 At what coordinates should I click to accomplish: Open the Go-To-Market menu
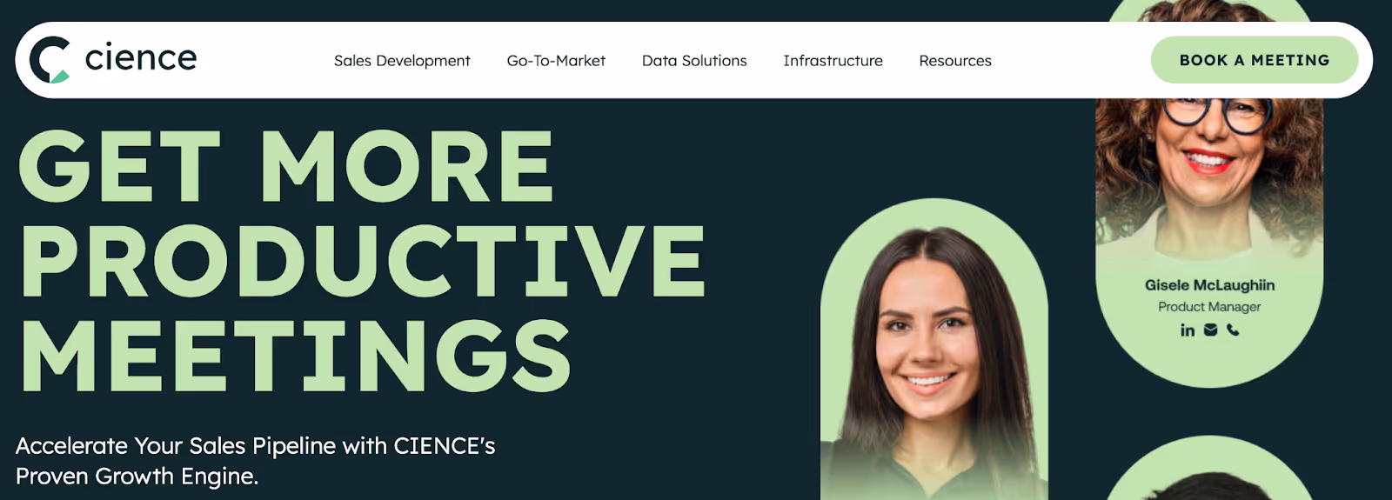(556, 61)
